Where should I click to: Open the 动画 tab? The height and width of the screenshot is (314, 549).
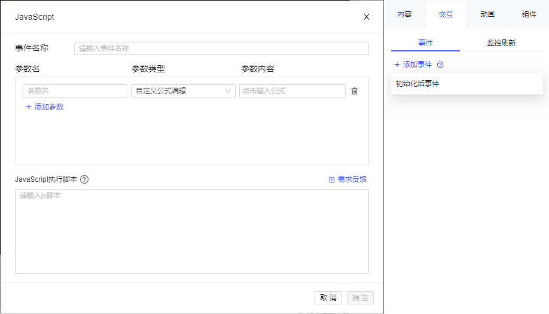tap(487, 14)
